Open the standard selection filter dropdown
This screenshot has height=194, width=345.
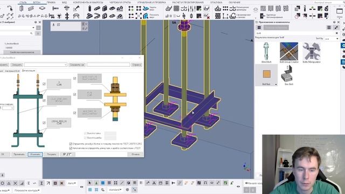[115, 190]
